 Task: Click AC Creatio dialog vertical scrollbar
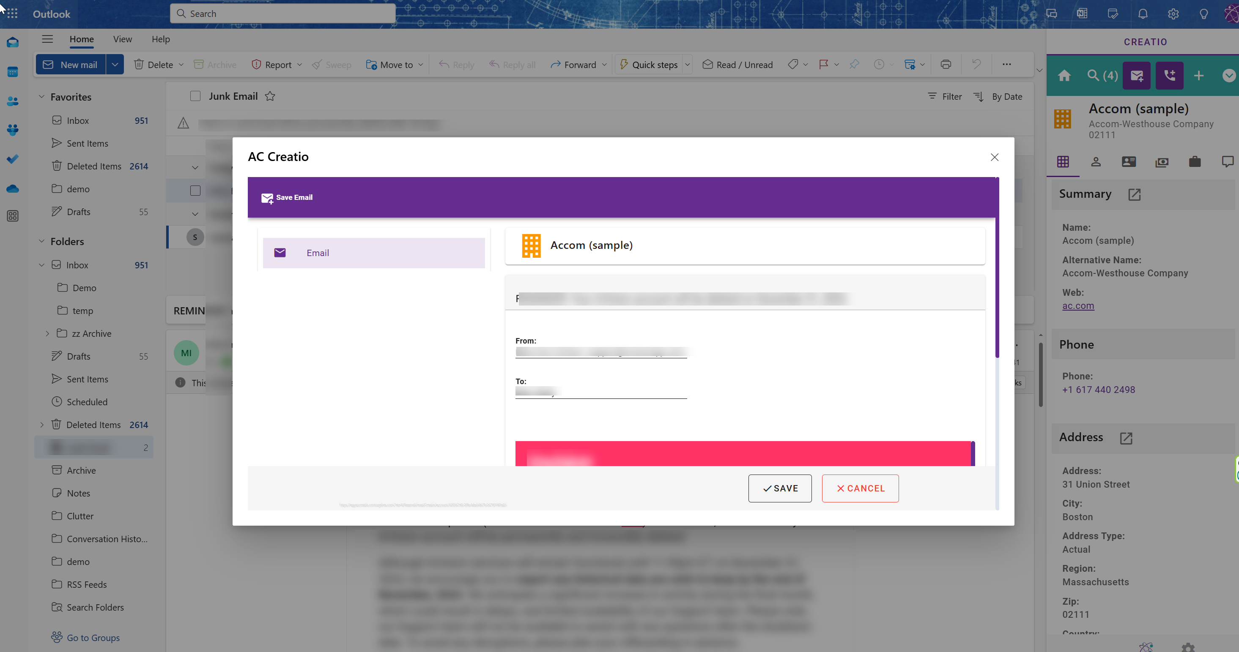point(997,267)
